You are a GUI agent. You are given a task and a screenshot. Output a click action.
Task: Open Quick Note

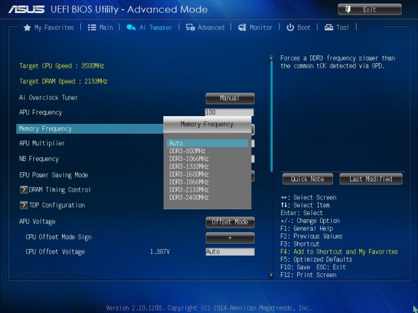click(x=308, y=179)
